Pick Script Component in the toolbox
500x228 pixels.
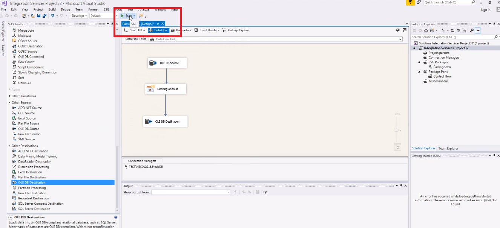point(31,67)
